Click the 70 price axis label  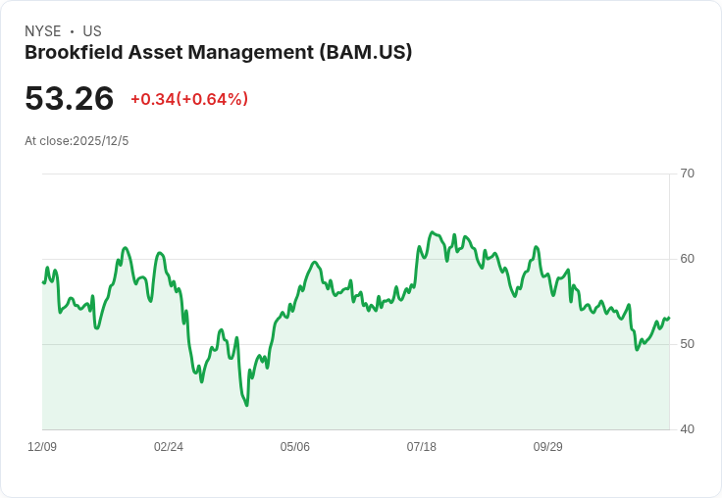687,174
